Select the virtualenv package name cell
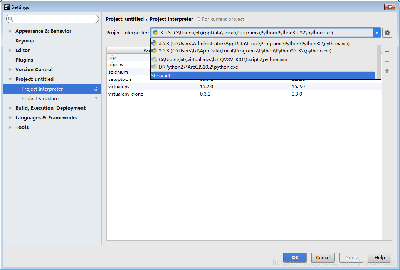The width and height of the screenshot is (400, 270). (119, 87)
